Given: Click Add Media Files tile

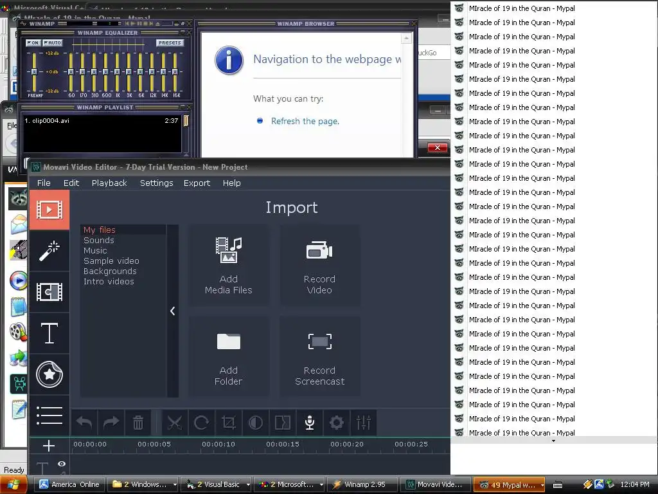Looking at the screenshot, I should [229, 265].
